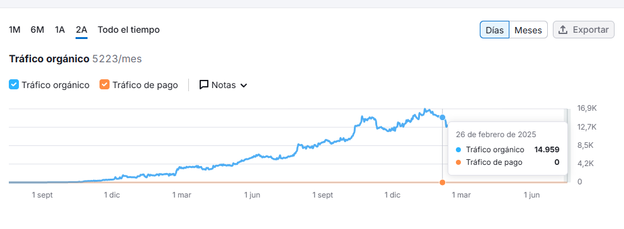This screenshot has width=624, height=229.
Task: Click the Tráfico de pago tooltip row
Action: pos(508,162)
